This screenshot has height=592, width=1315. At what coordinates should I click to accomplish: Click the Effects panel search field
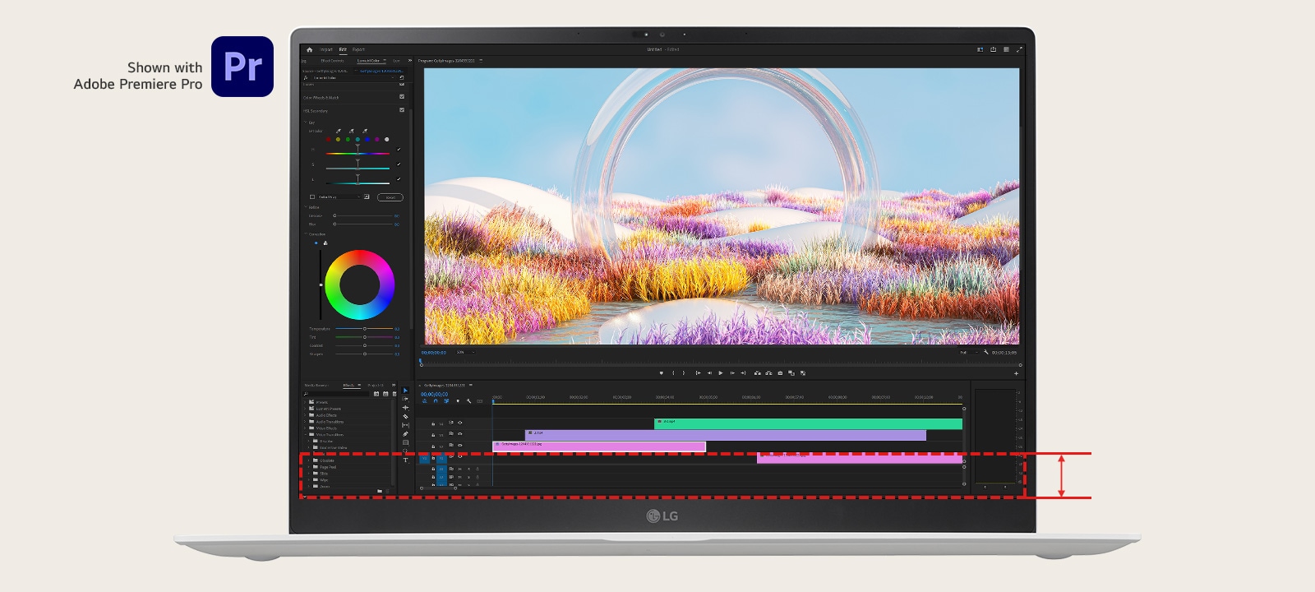pyautogui.click(x=336, y=394)
